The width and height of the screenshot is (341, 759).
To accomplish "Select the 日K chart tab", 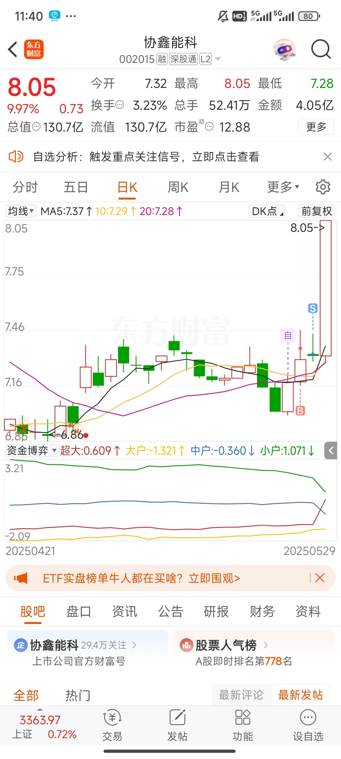I will [127, 187].
